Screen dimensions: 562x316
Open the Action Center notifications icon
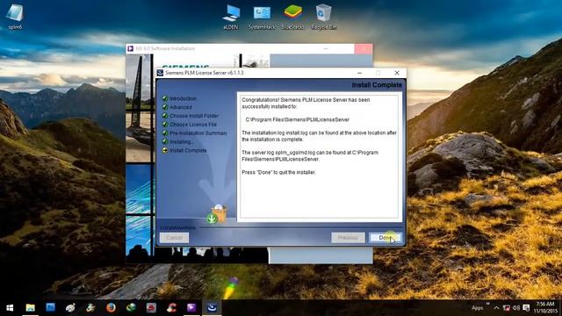click(x=526, y=308)
